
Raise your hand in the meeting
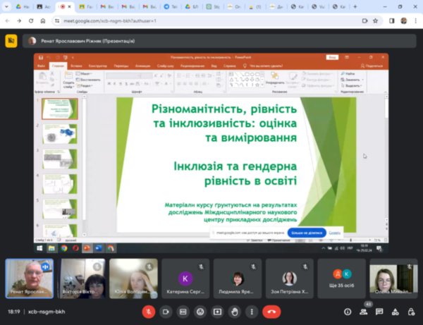[x=235, y=311]
